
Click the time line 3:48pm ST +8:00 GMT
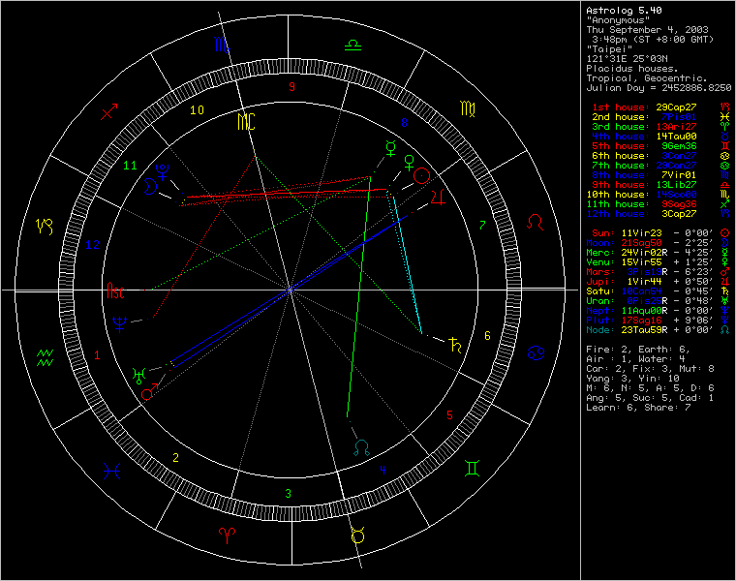coord(653,40)
